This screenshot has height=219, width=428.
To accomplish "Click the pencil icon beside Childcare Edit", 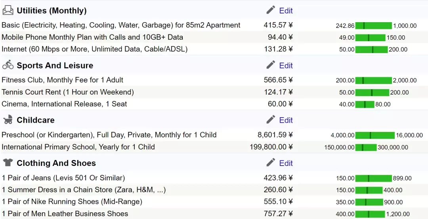I will [271, 120].
